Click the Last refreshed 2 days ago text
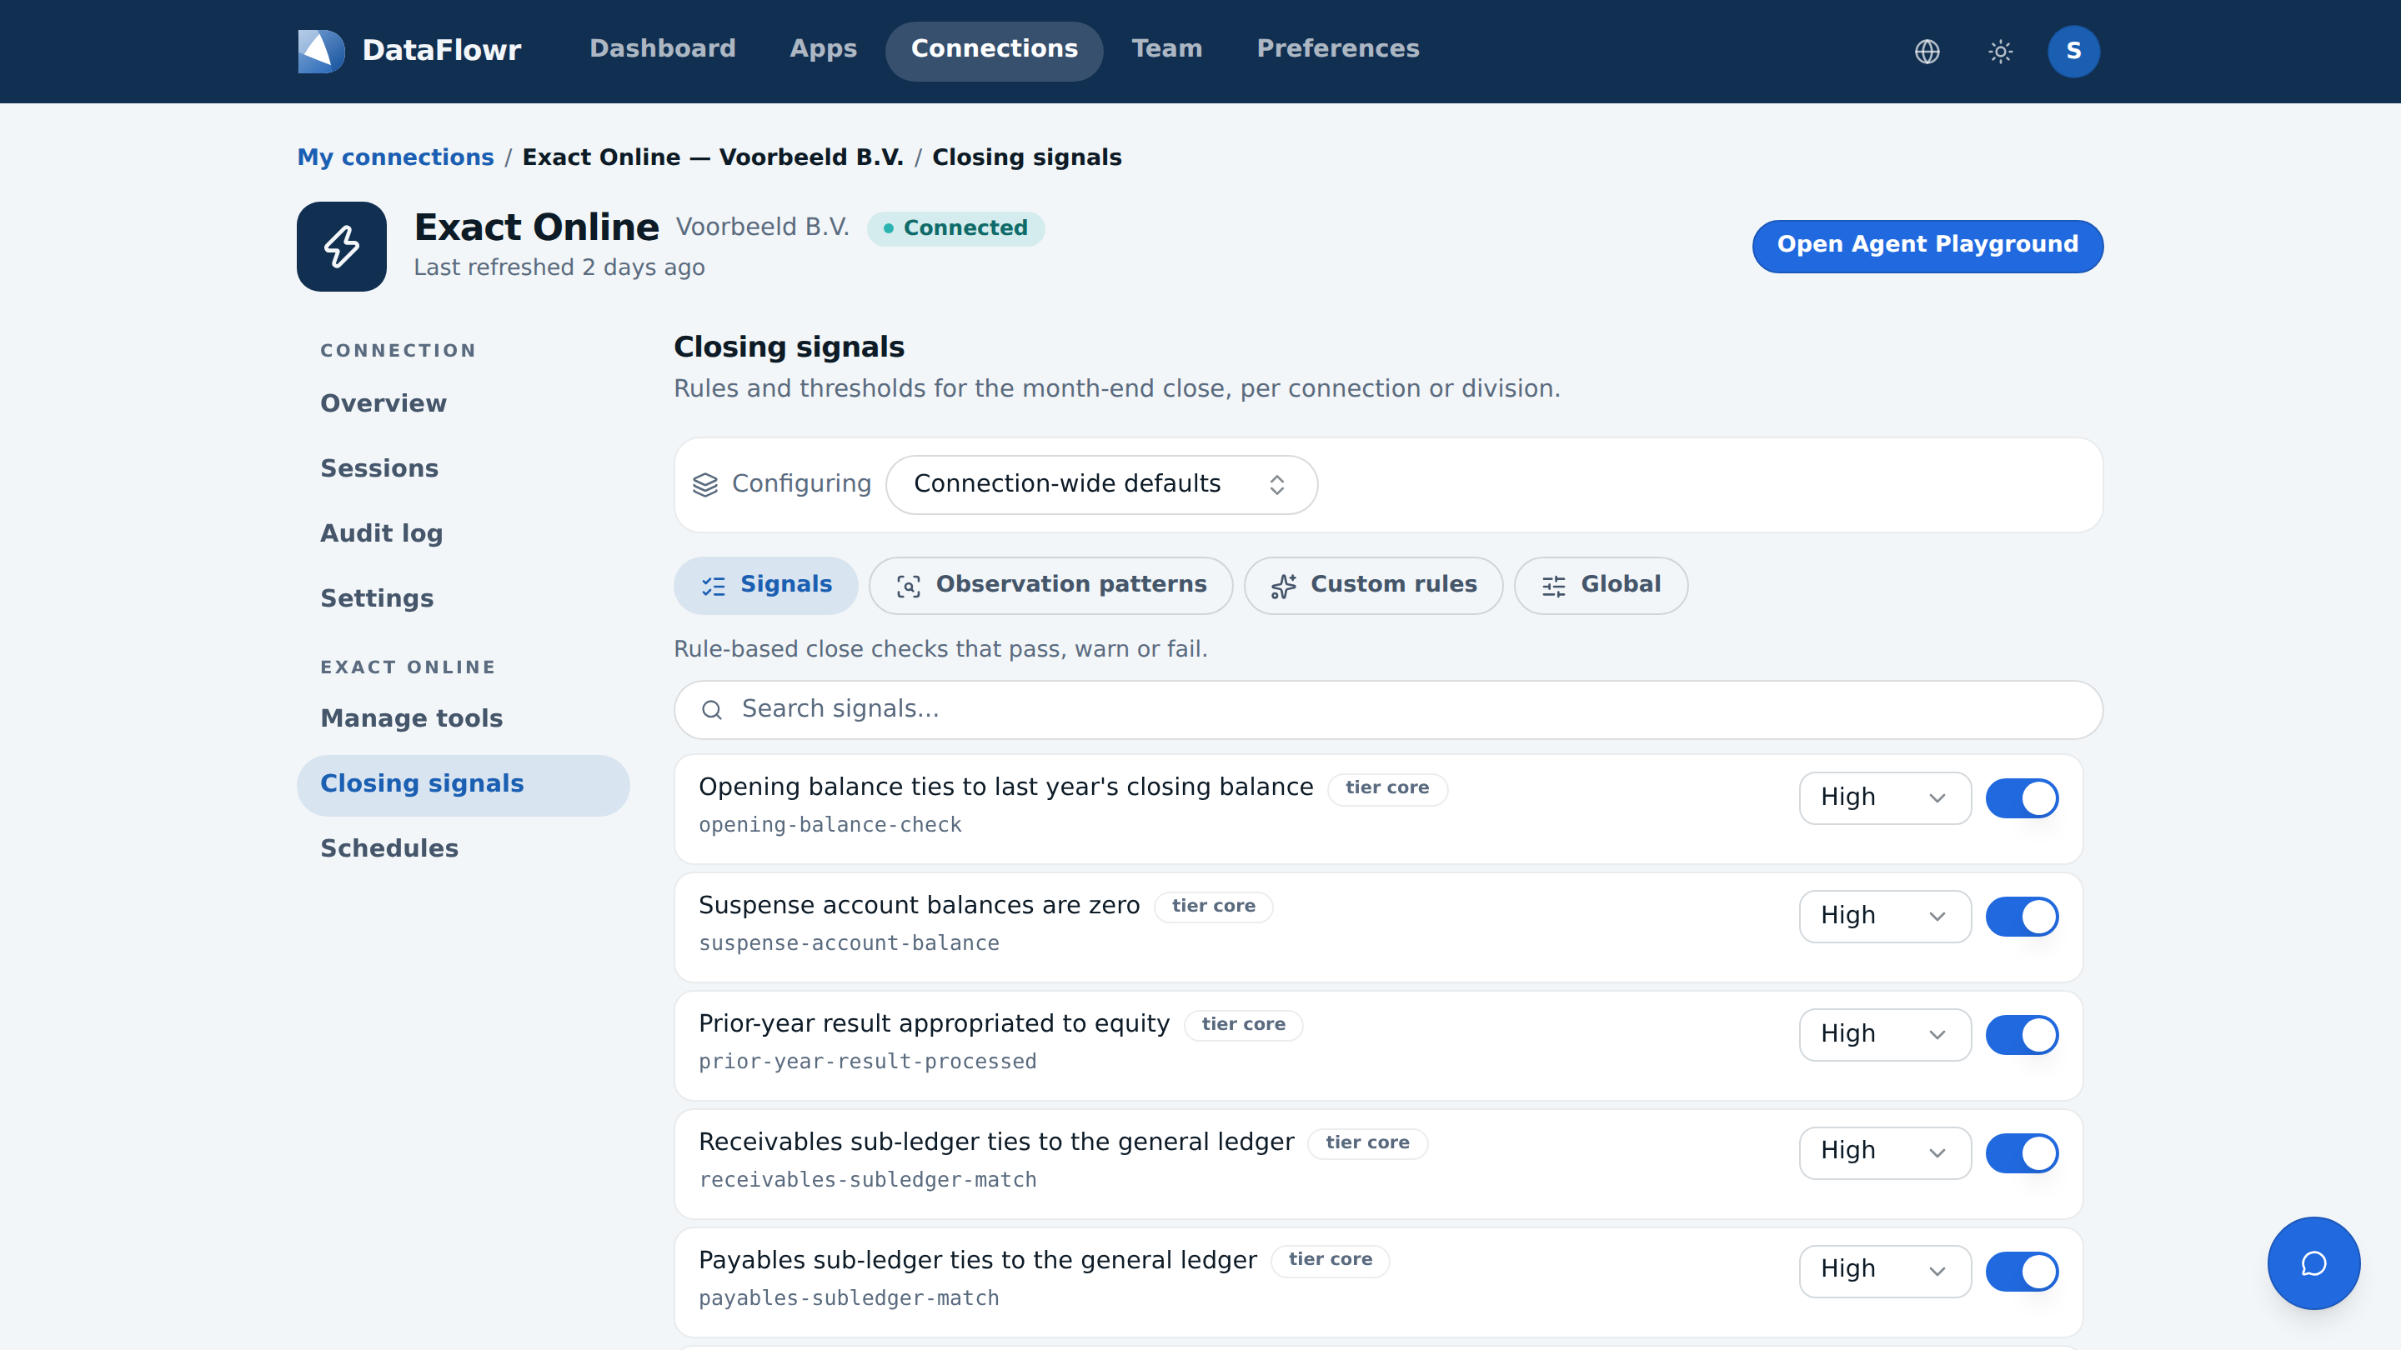2401x1350 pixels. [x=559, y=268]
